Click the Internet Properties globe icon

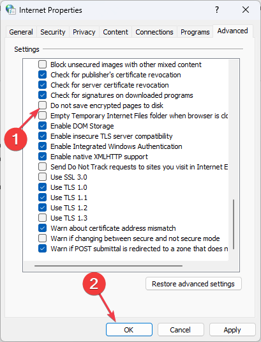point(10,10)
